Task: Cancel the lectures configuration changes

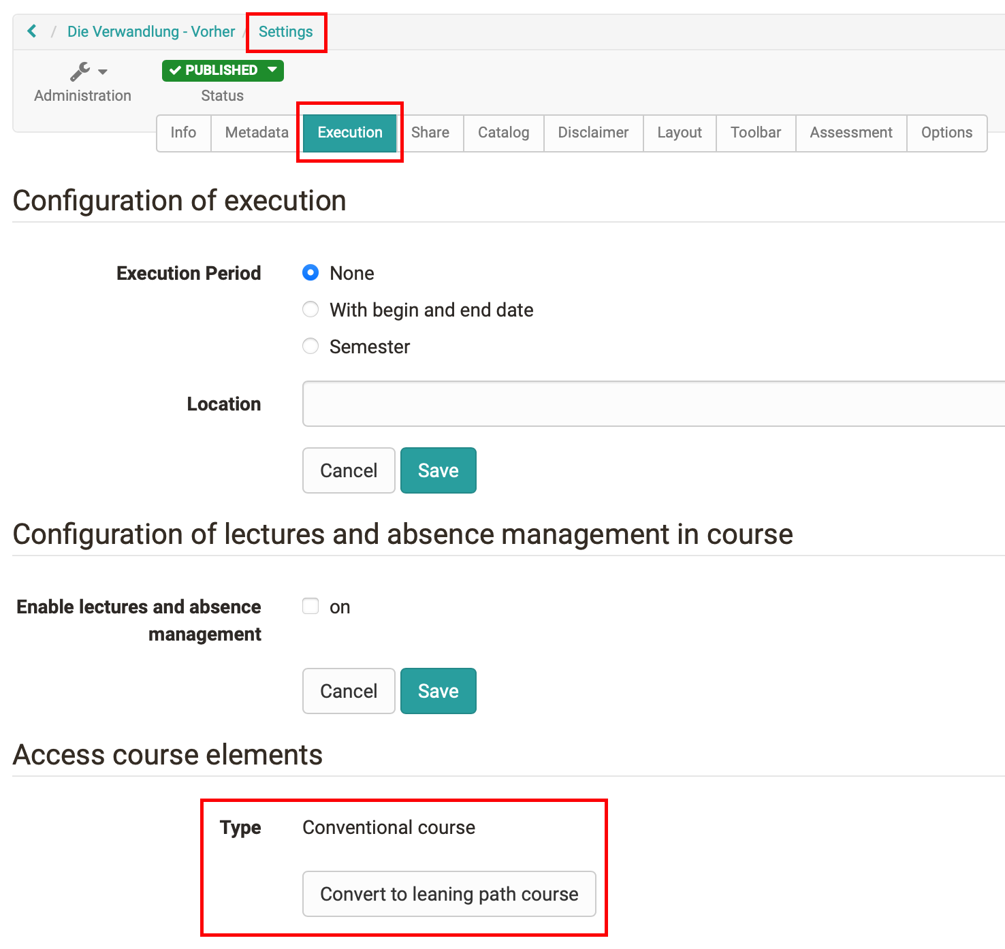Action: pos(348,691)
